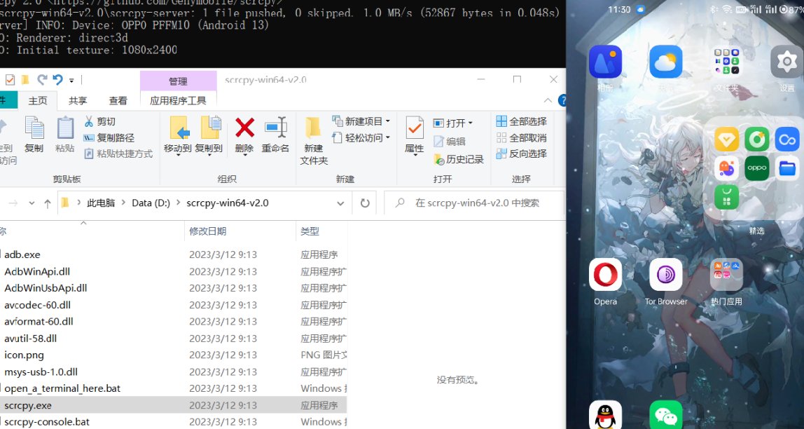
Task: Click Invert selection (反向选择)
Action: (522, 154)
